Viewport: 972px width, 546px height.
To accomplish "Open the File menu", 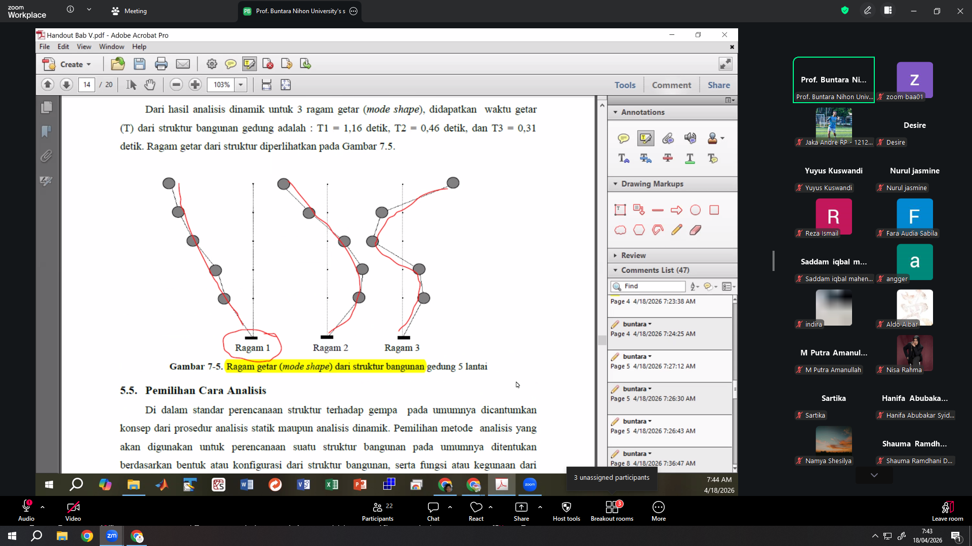I will click(x=45, y=47).
